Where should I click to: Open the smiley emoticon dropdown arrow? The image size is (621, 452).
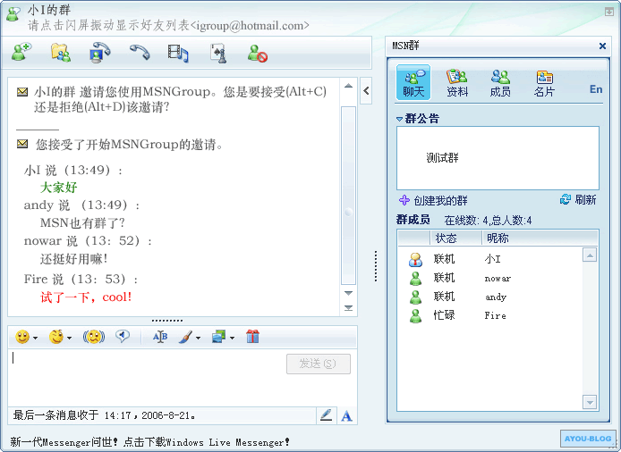click(35, 338)
